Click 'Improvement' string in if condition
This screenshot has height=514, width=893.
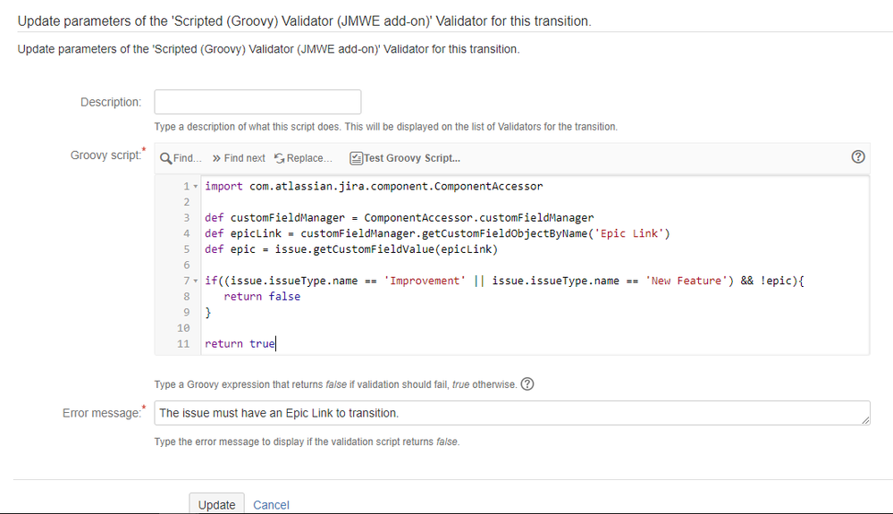425,281
